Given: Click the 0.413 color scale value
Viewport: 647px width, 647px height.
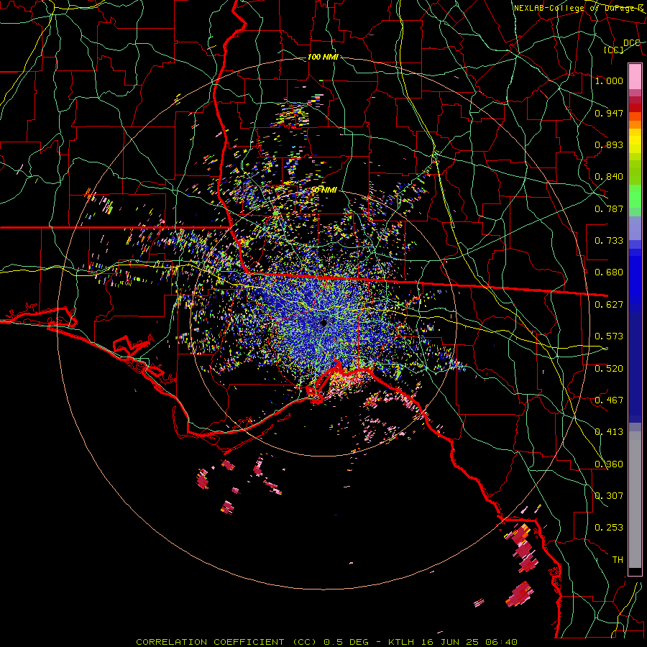Looking at the screenshot, I should click(609, 432).
